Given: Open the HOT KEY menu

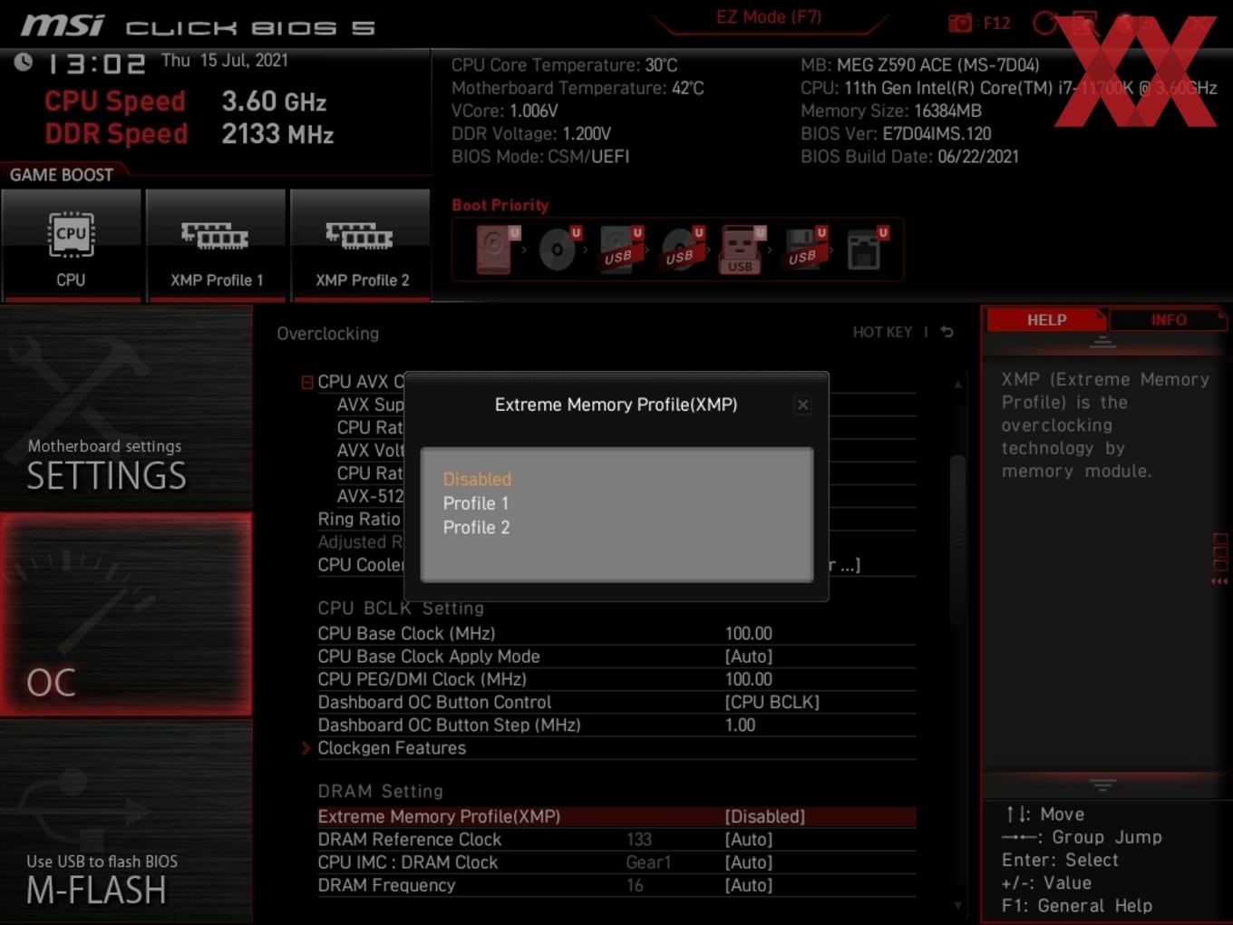Looking at the screenshot, I should (x=882, y=332).
